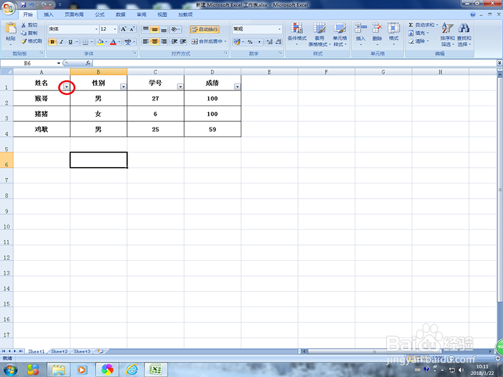The width and height of the screenshot is (503, 377).
Task: Switch to the 公式 ribbon tab
Action: (99, 14)
